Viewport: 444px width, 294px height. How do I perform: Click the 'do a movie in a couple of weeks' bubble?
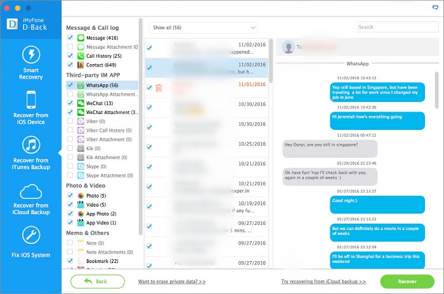[377, 233]
